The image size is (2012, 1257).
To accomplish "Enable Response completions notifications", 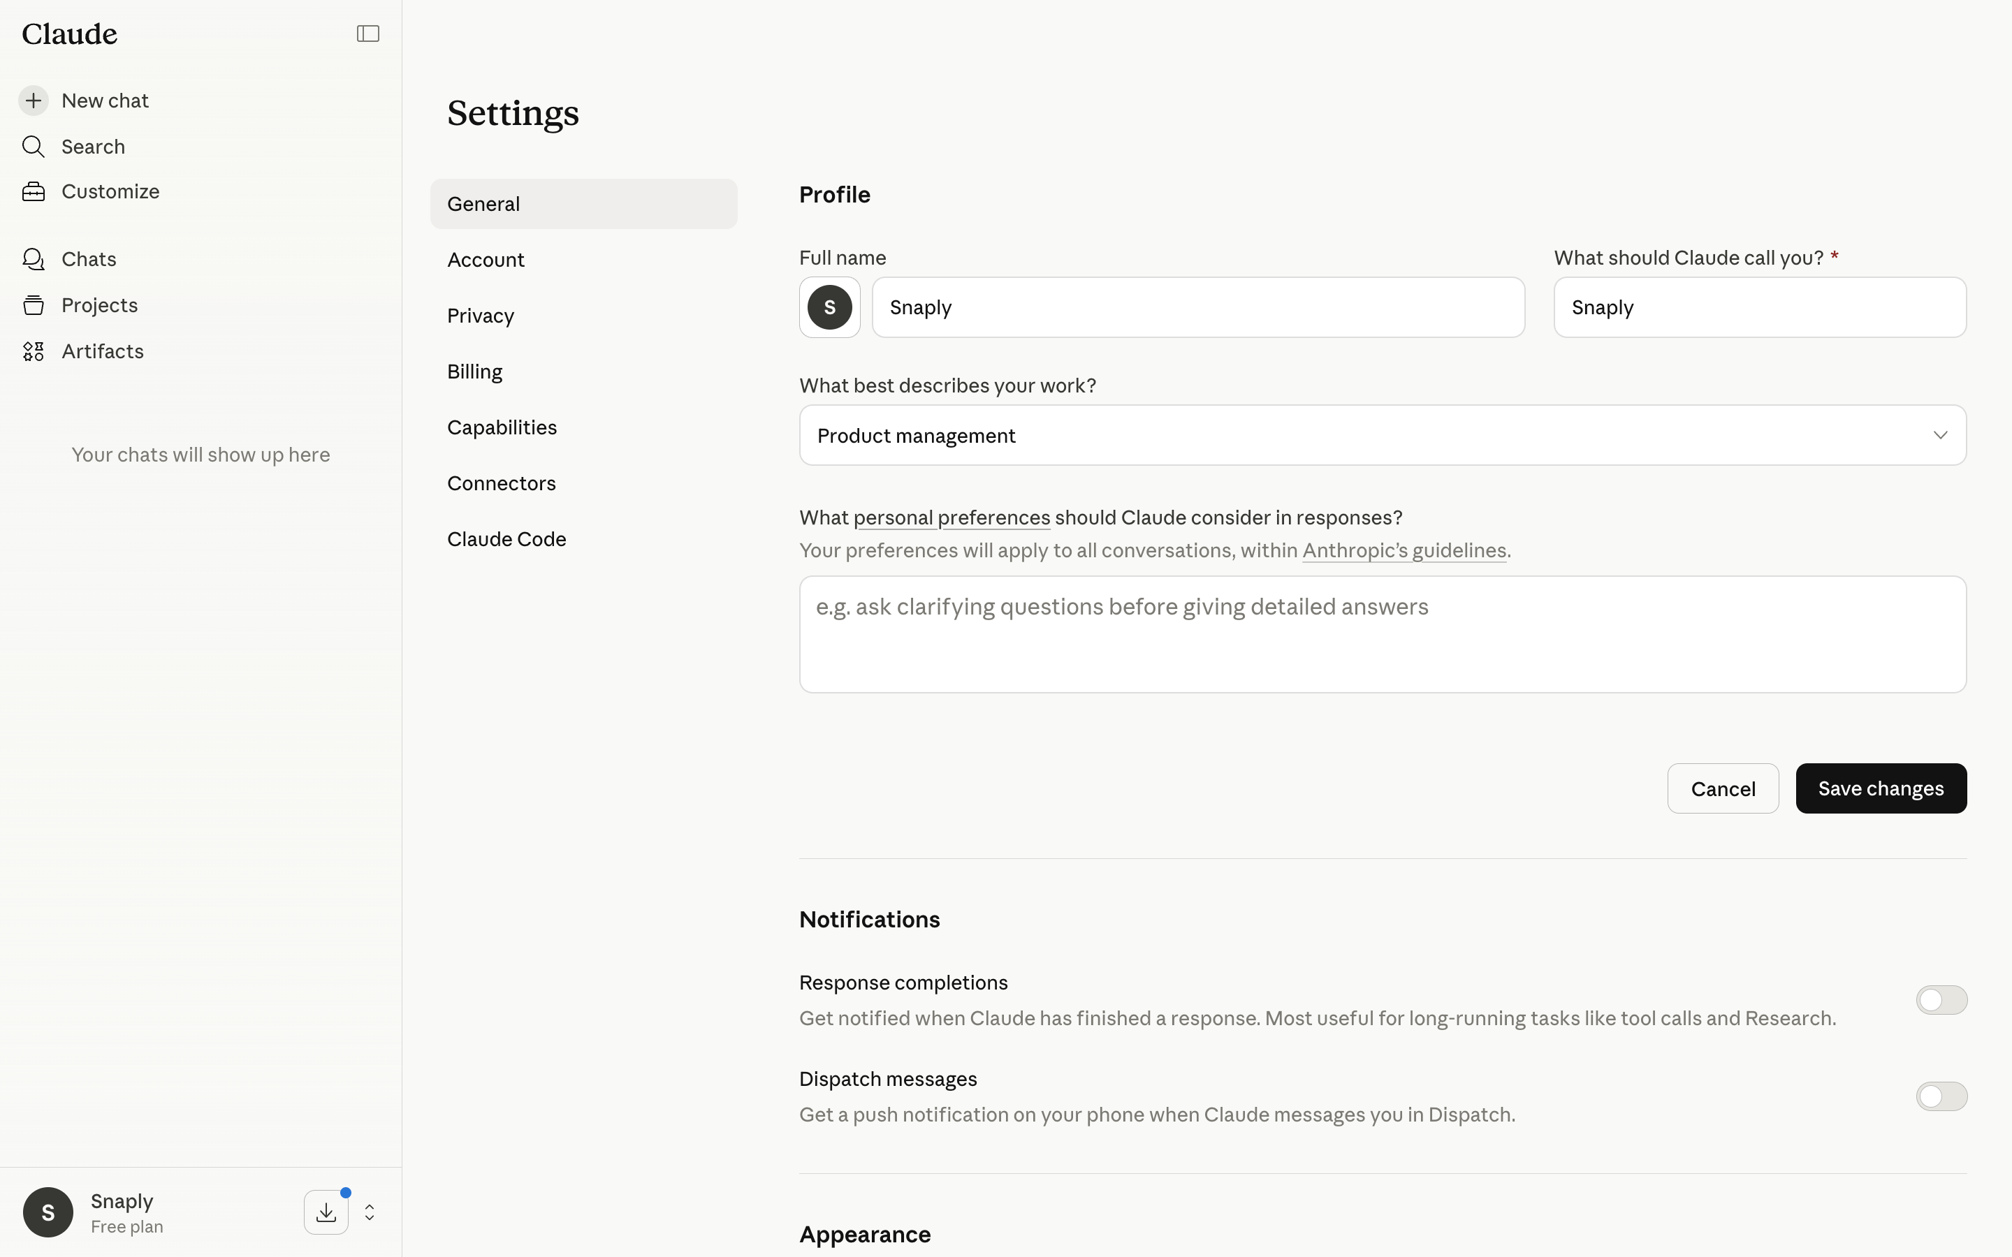I will pyautogui.click(x=1941, y=1000).
